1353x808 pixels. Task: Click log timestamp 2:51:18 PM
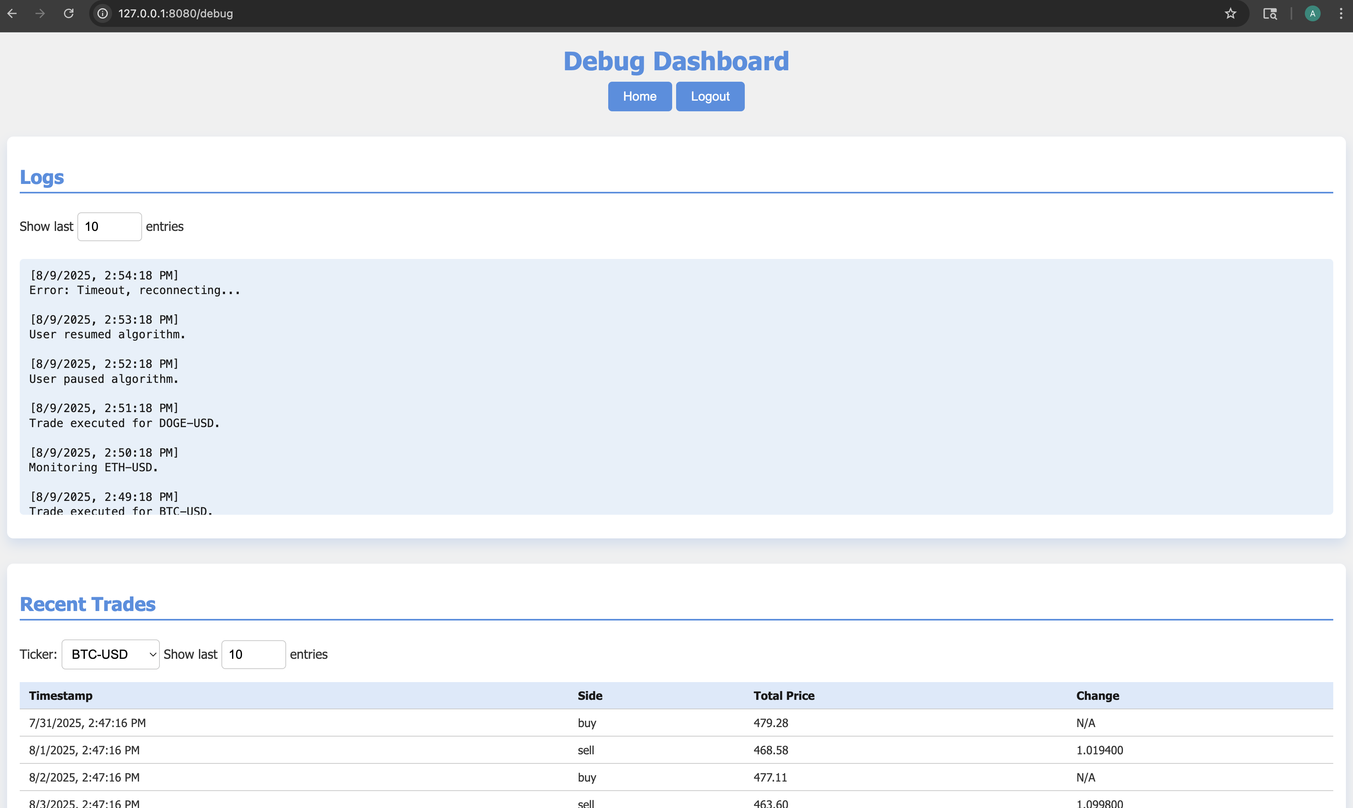point(104,409)
